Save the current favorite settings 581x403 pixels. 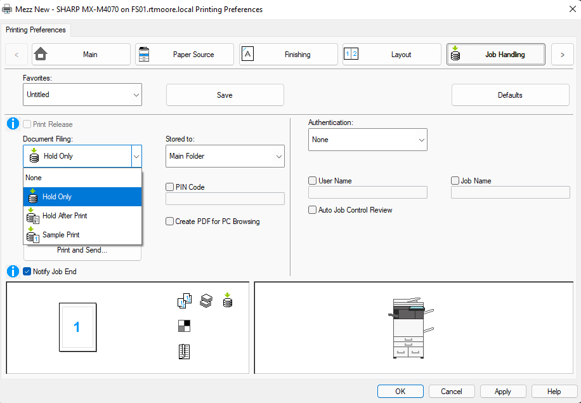pos(225,95)
